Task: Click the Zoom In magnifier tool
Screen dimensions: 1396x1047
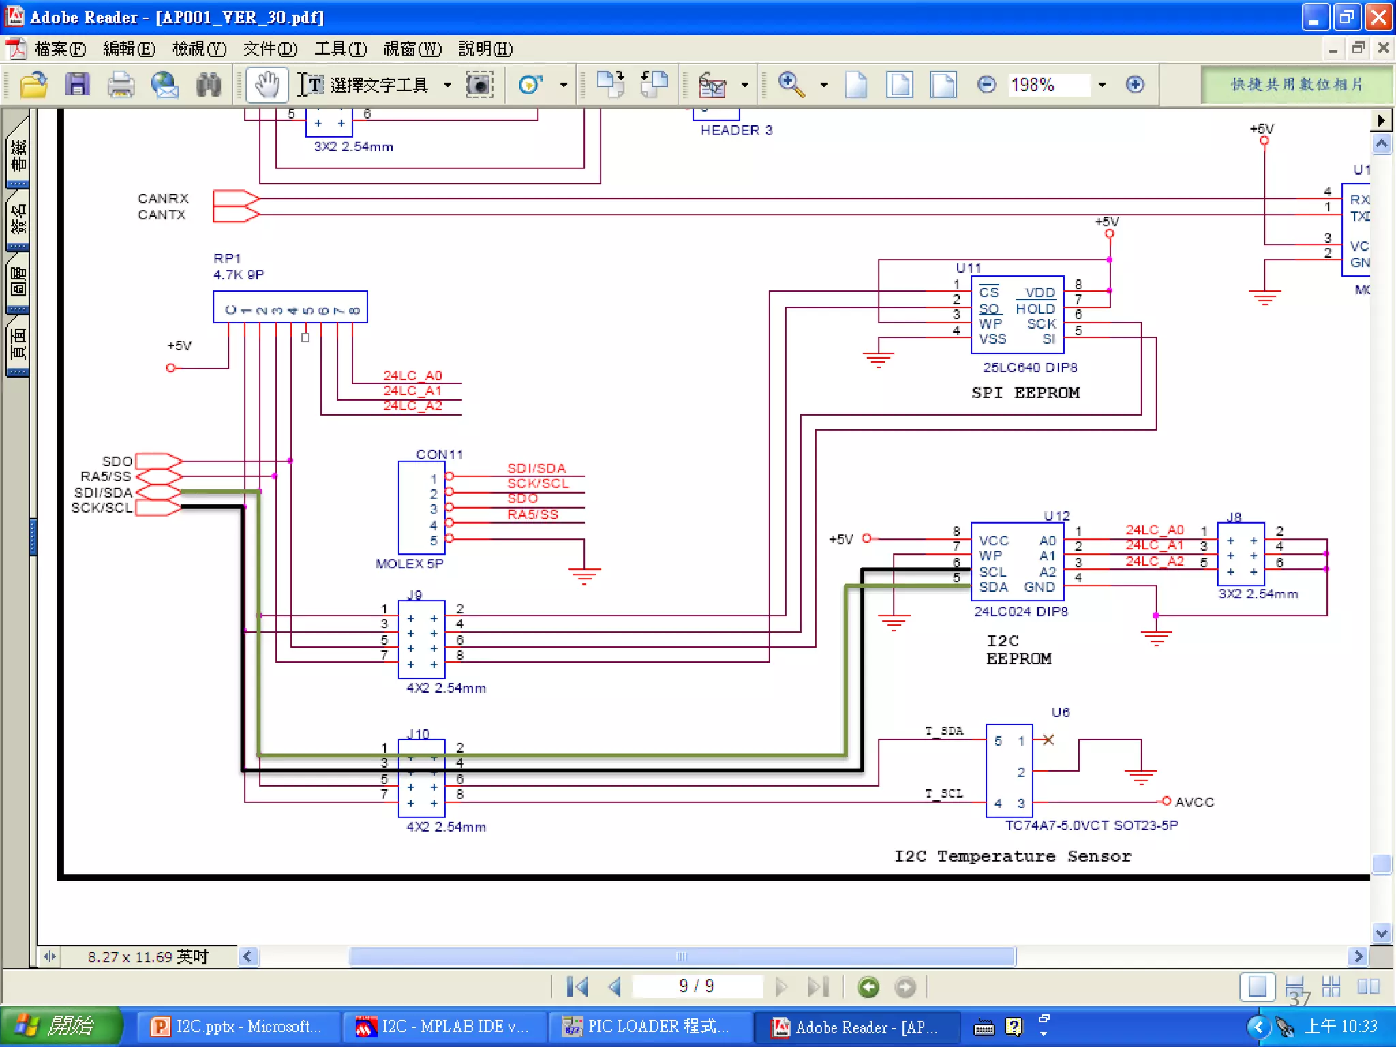Action: [791, 85]
